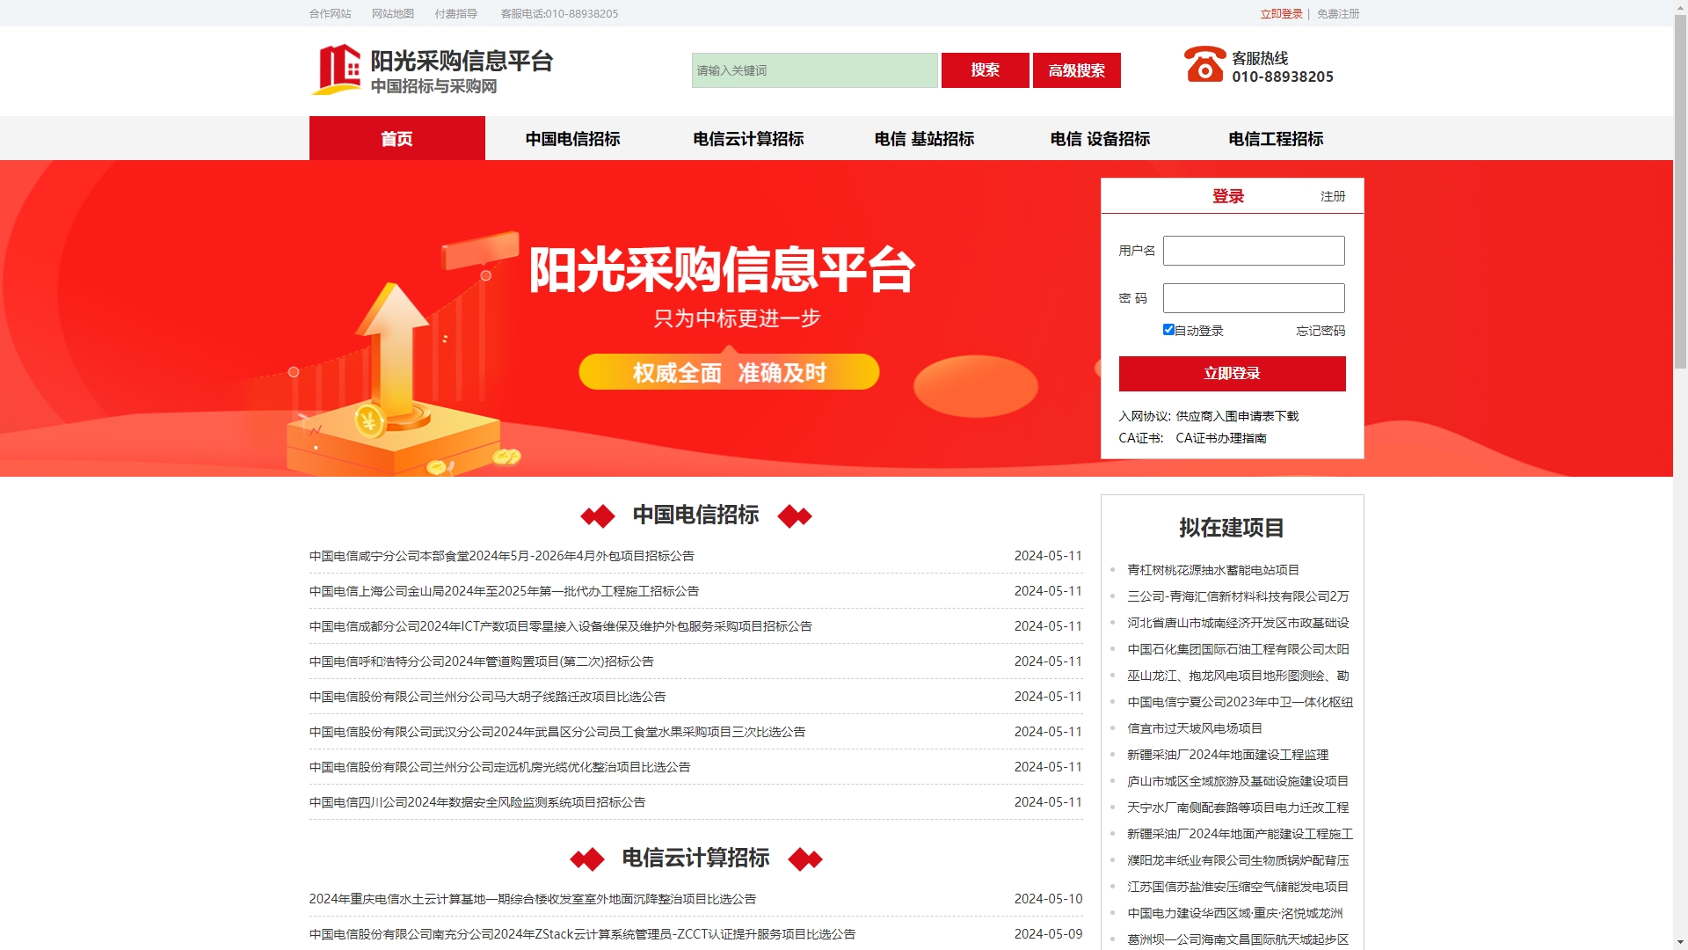The width and height of the screenshot is (1688, 950).
Task: Open CA证书办理指南 link
Action: (1221, 438)
